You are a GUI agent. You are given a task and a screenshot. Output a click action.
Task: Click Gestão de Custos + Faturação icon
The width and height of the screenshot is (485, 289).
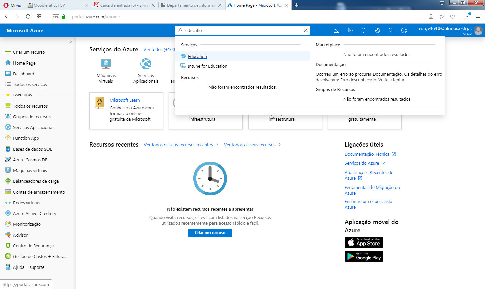[8, 256]
